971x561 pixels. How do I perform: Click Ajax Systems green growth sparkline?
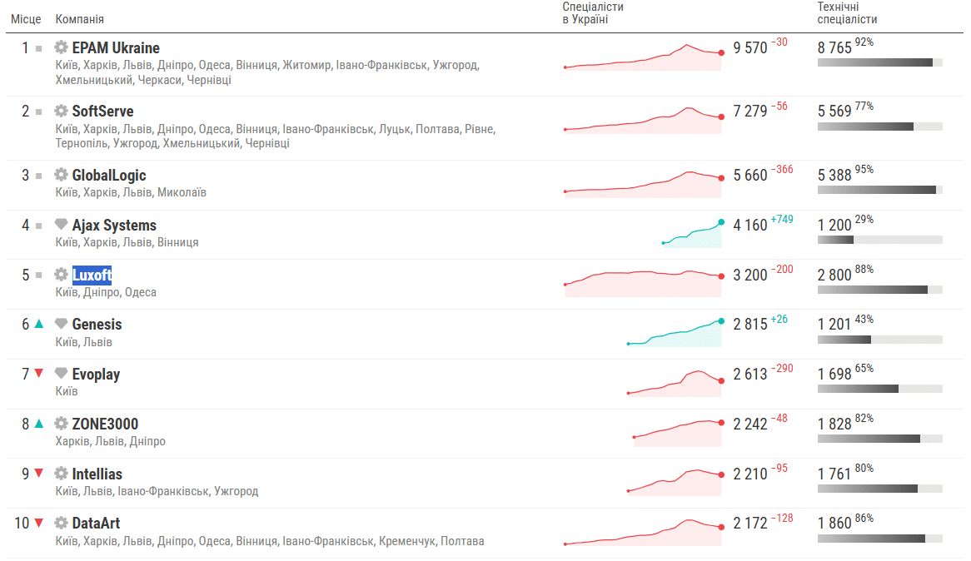[x=692, y=233]
